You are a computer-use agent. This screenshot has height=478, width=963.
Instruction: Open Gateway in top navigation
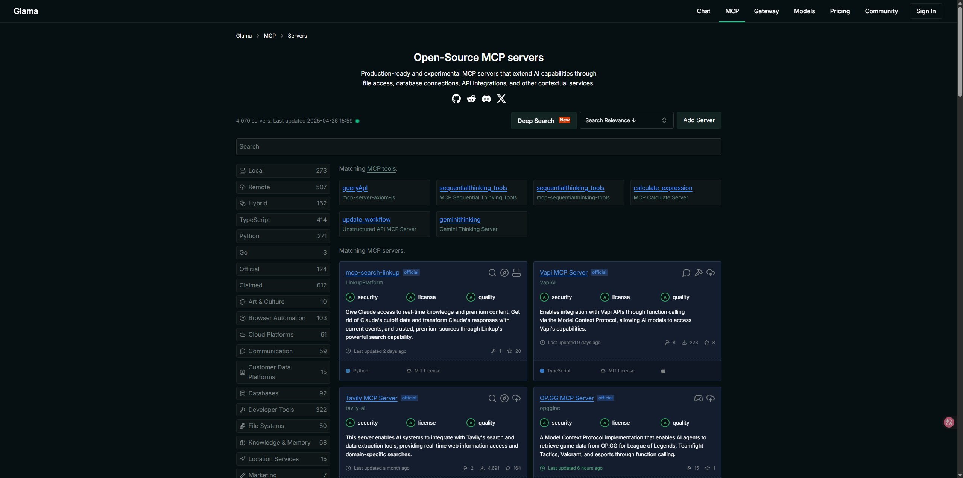[x=766, y=11]
